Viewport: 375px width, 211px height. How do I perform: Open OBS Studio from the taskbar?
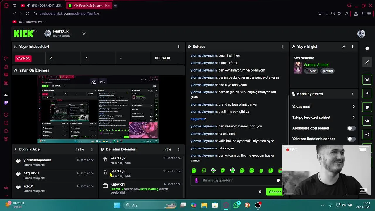pyautogui.click(x=258, y=205)
